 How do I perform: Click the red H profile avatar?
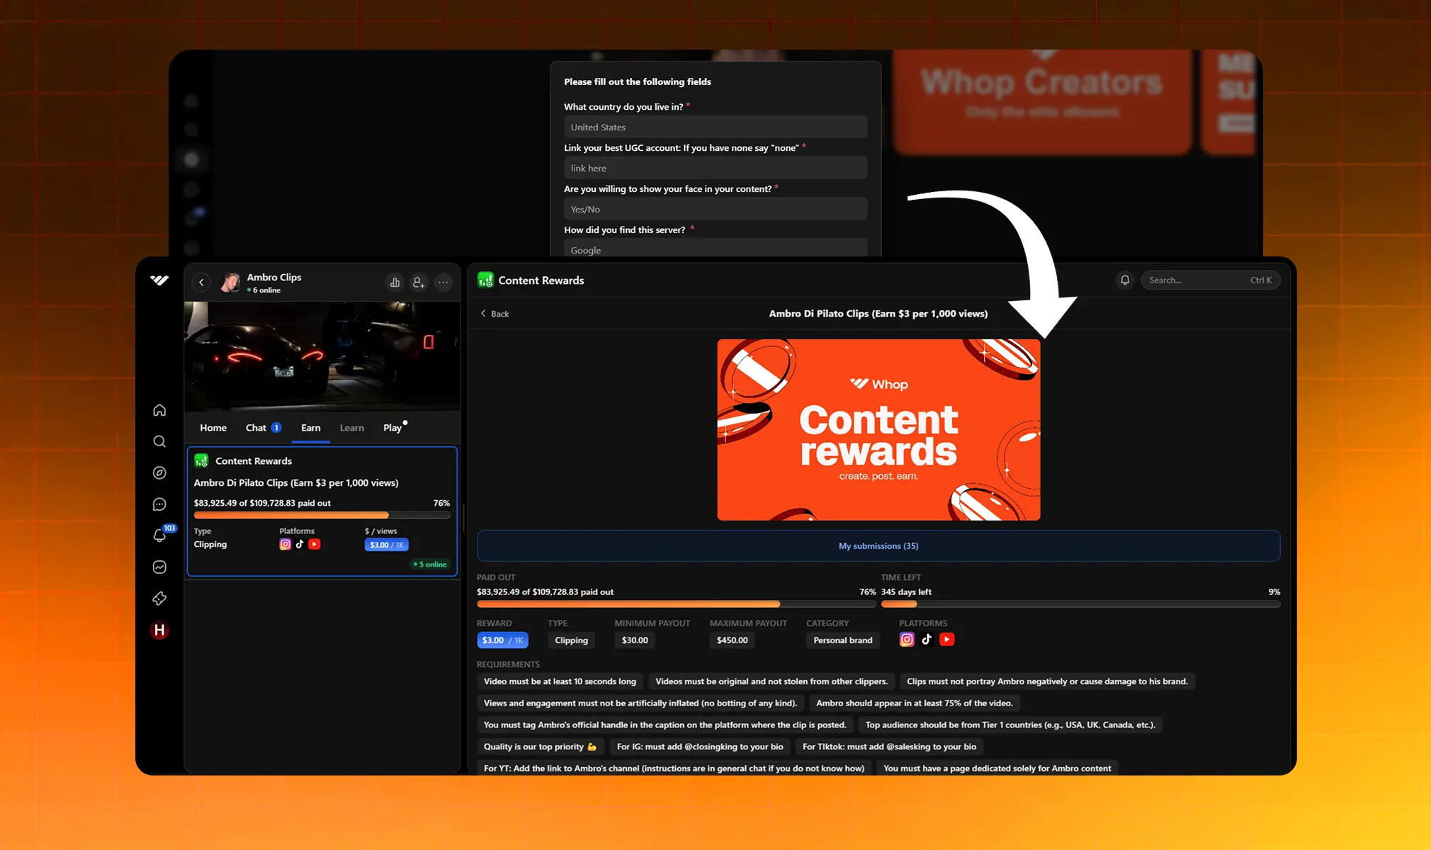[159, 630]
